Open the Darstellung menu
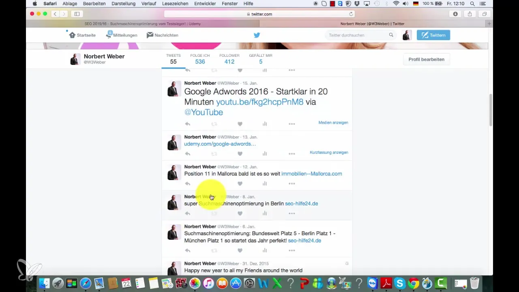Image resolution: width=519 pixels, height=292 pixels. pos(124,4)
